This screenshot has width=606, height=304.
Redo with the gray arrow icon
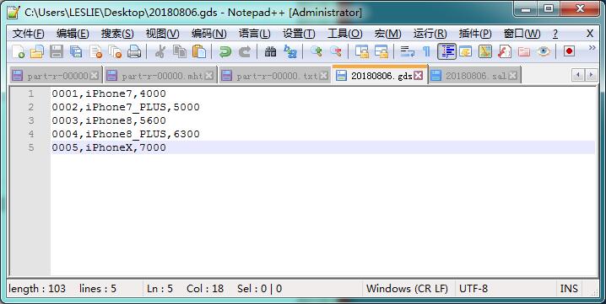244,51
